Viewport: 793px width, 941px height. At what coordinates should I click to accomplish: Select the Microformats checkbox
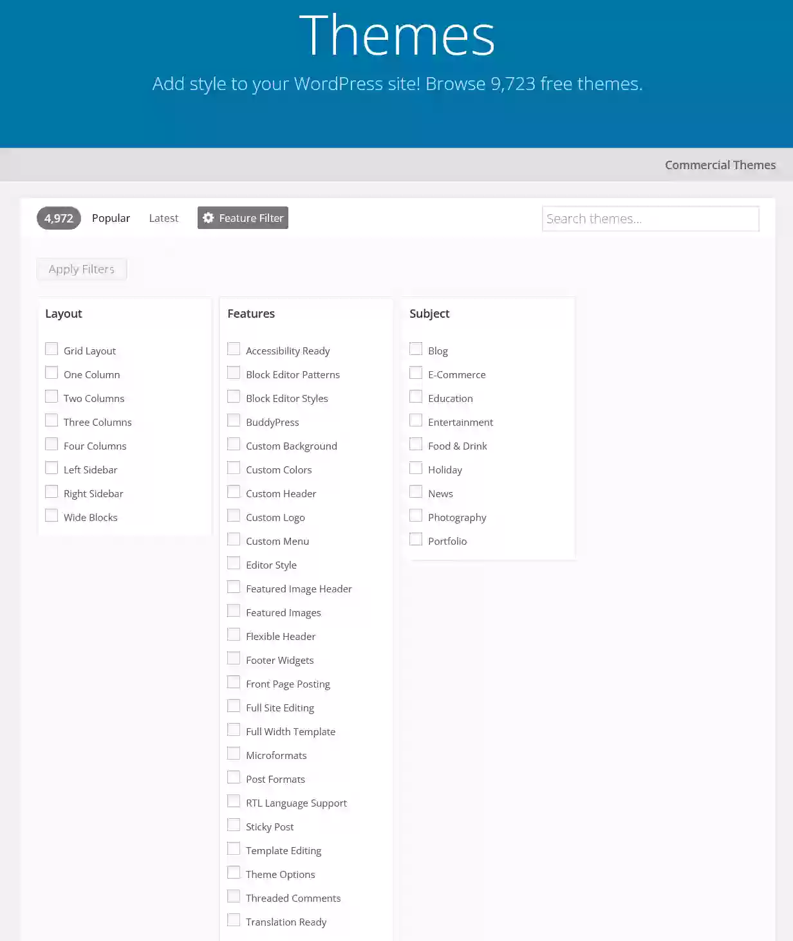pos(234,753)
